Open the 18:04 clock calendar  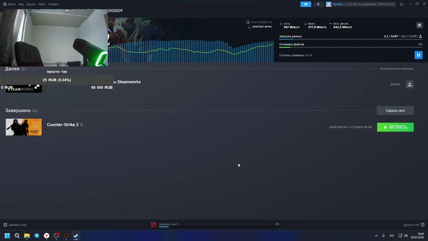[418, 236]
